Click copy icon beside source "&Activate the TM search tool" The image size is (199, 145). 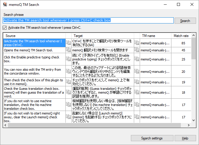(68, 43)
